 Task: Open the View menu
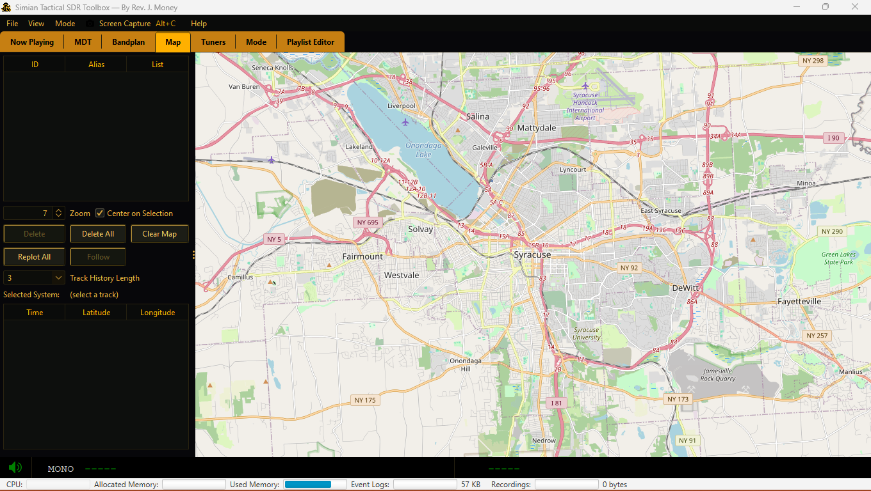click(37, 24)
